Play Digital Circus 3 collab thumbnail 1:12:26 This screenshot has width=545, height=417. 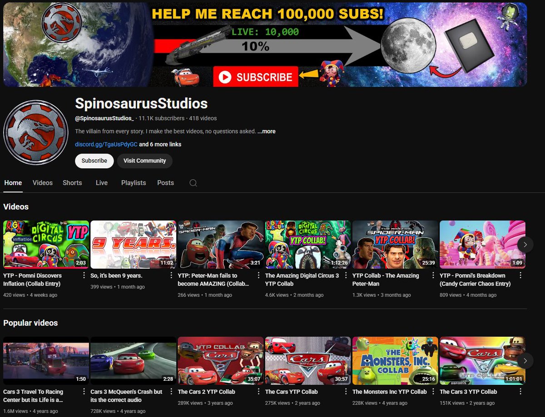pyautogui.click(x=308, y=245)
